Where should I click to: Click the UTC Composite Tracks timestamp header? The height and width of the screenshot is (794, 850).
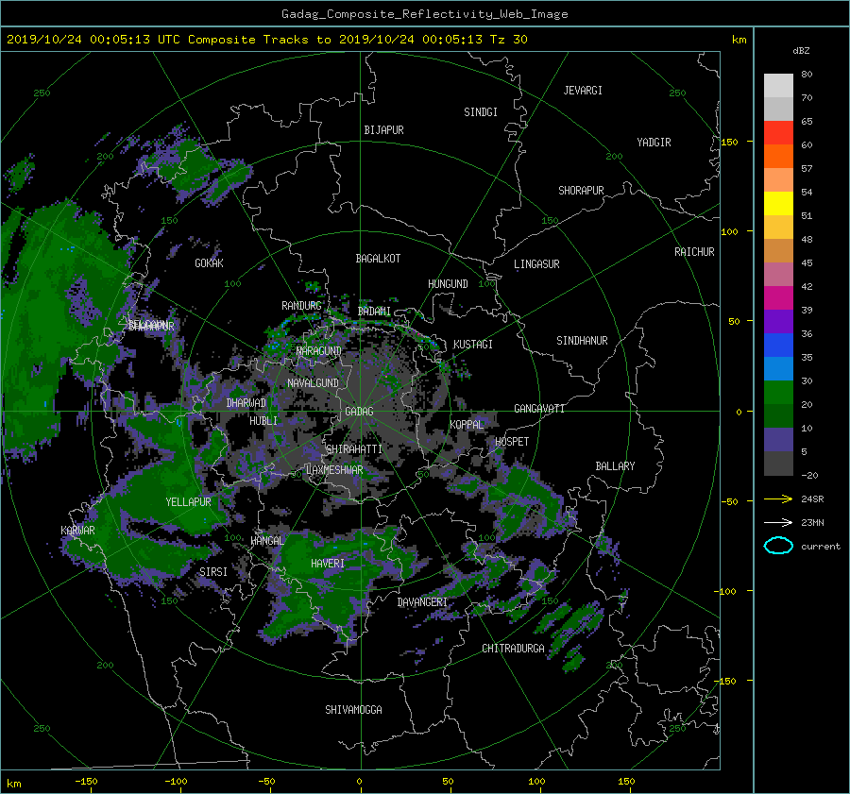coord(266,40)
